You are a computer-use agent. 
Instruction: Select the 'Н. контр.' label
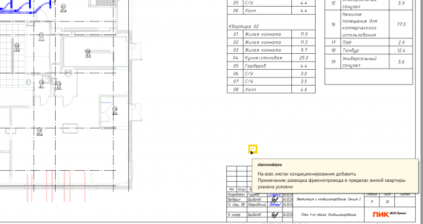pos(234,215)
